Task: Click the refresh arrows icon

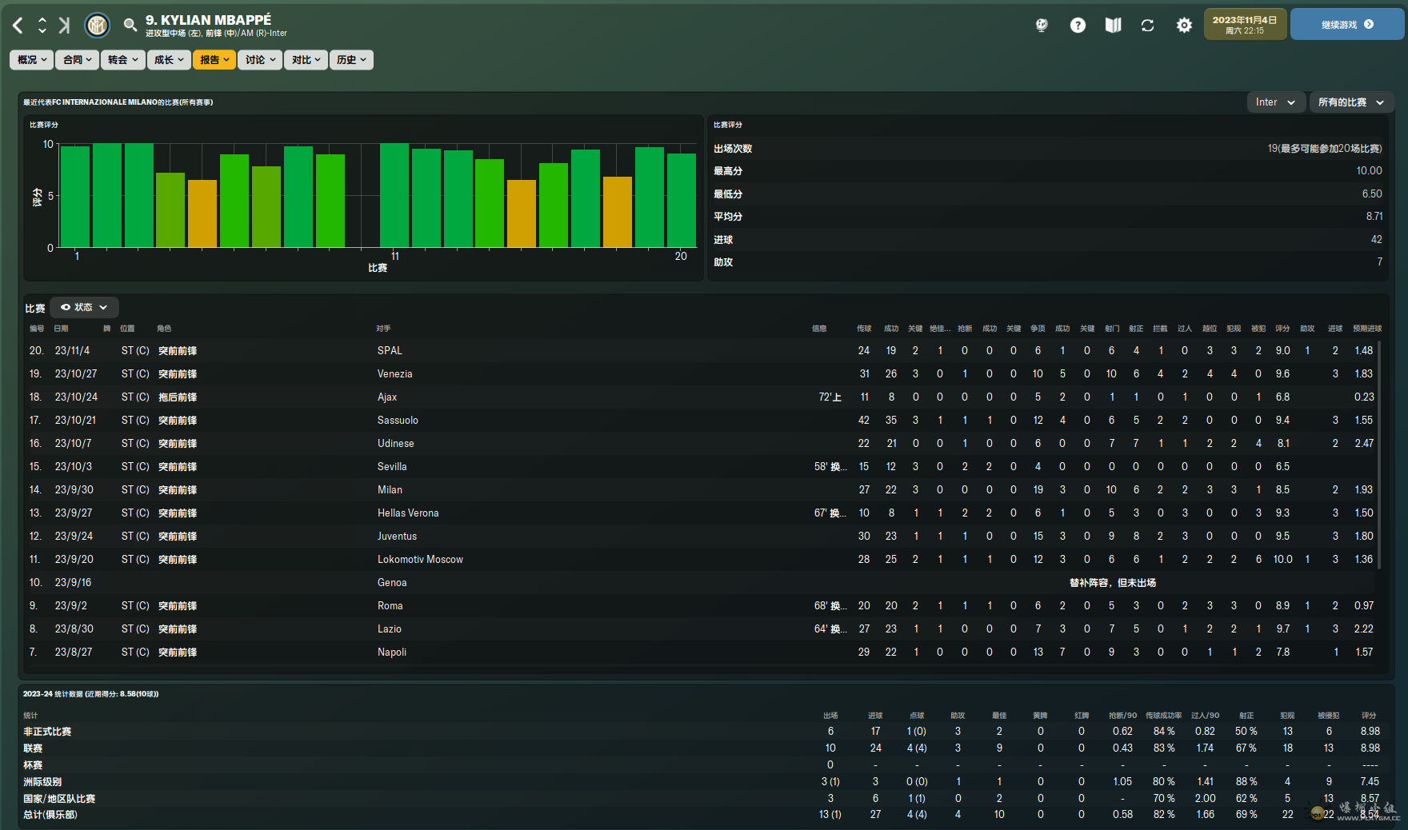Action: (1147, 26)
